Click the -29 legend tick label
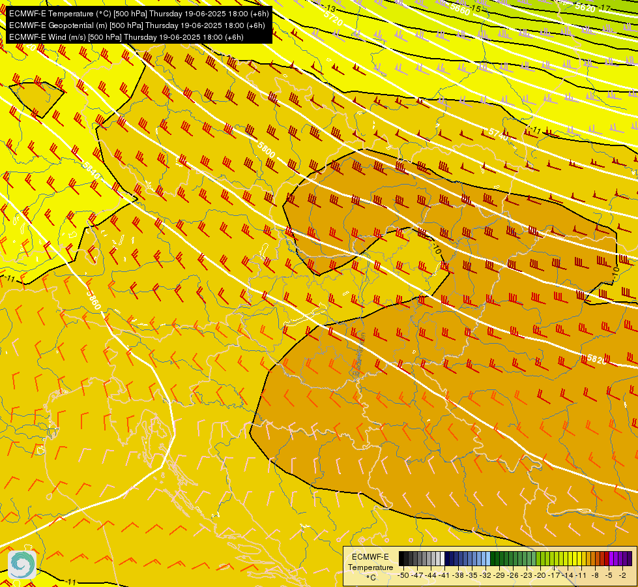The image size is (638, 587). [499, 575]
